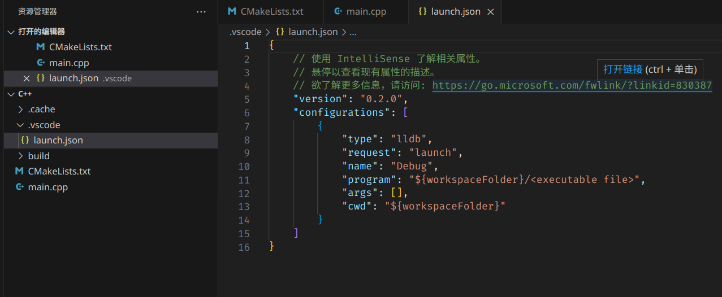Click the JSON braces icon on launch.json tab
The image size is (722, 297).
(x=422, y=11)
